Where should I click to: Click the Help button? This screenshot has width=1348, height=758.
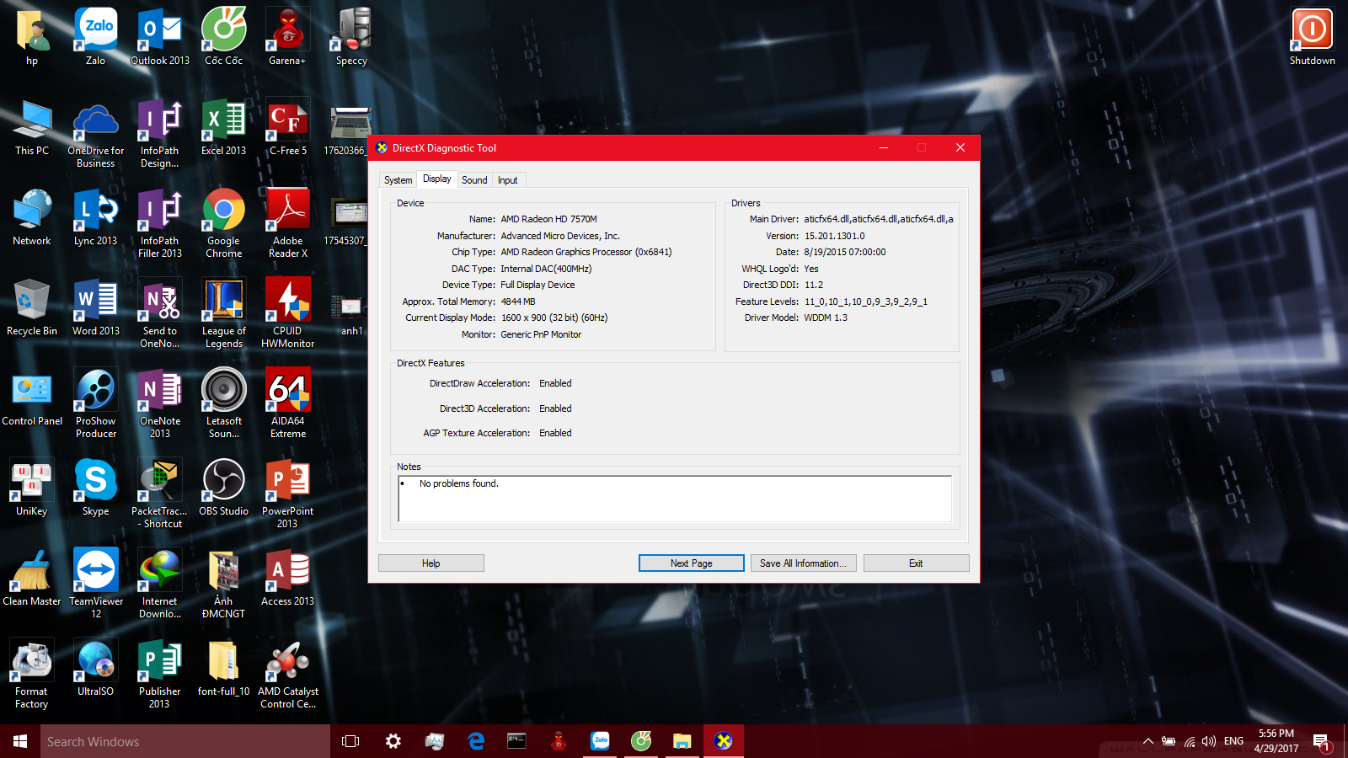click(431, 563)
